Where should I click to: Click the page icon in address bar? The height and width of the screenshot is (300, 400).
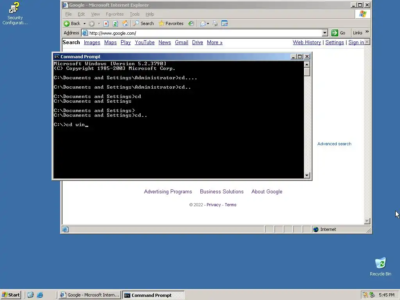click(x=85, y=33)
